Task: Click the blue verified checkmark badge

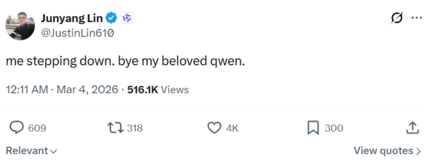Action: (112, 18)
